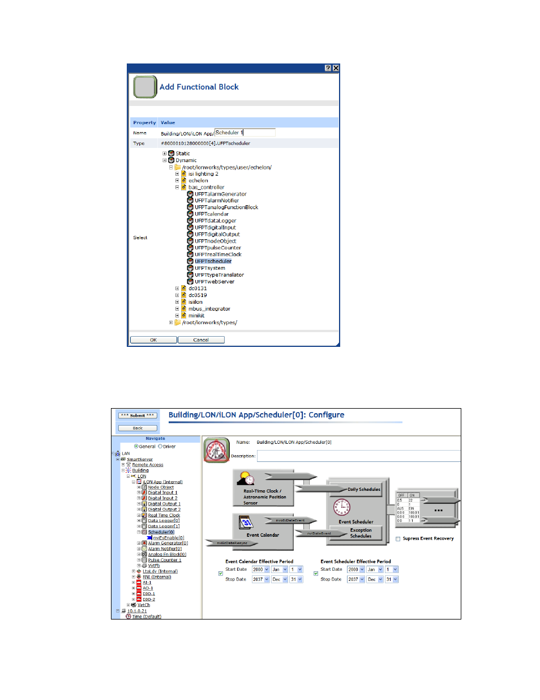The image size is (540, 700).
Task: Click the scheduler clock icon beside Description
Action: (x=216, y=450)
